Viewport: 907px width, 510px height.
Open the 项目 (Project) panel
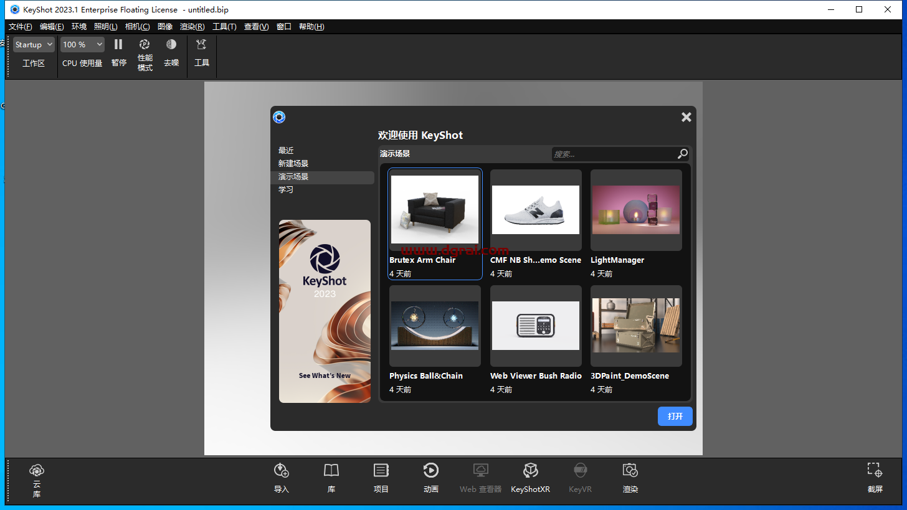click(x=381, y=478)
